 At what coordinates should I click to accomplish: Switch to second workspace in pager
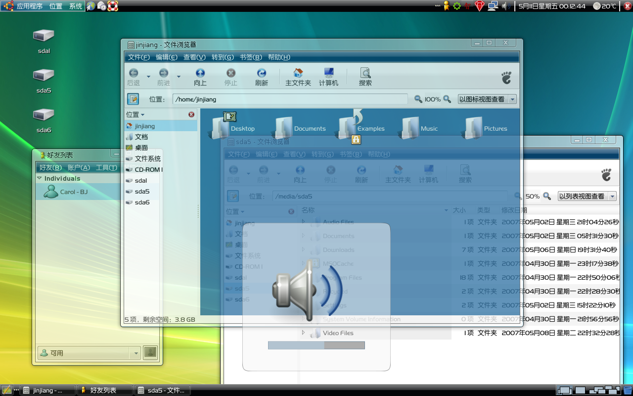point(580,390)
